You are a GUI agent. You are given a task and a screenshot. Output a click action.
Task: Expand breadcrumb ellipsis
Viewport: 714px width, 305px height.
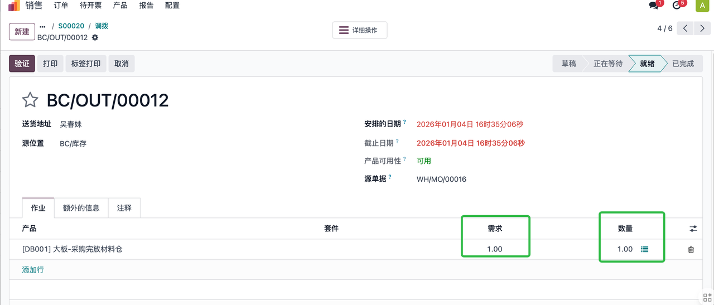[42, 26]
